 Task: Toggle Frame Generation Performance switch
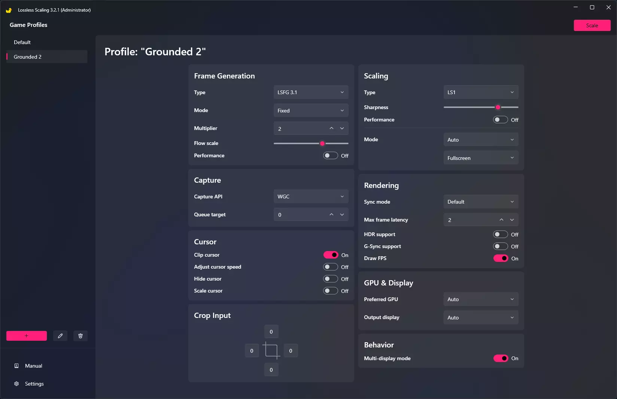331,155
